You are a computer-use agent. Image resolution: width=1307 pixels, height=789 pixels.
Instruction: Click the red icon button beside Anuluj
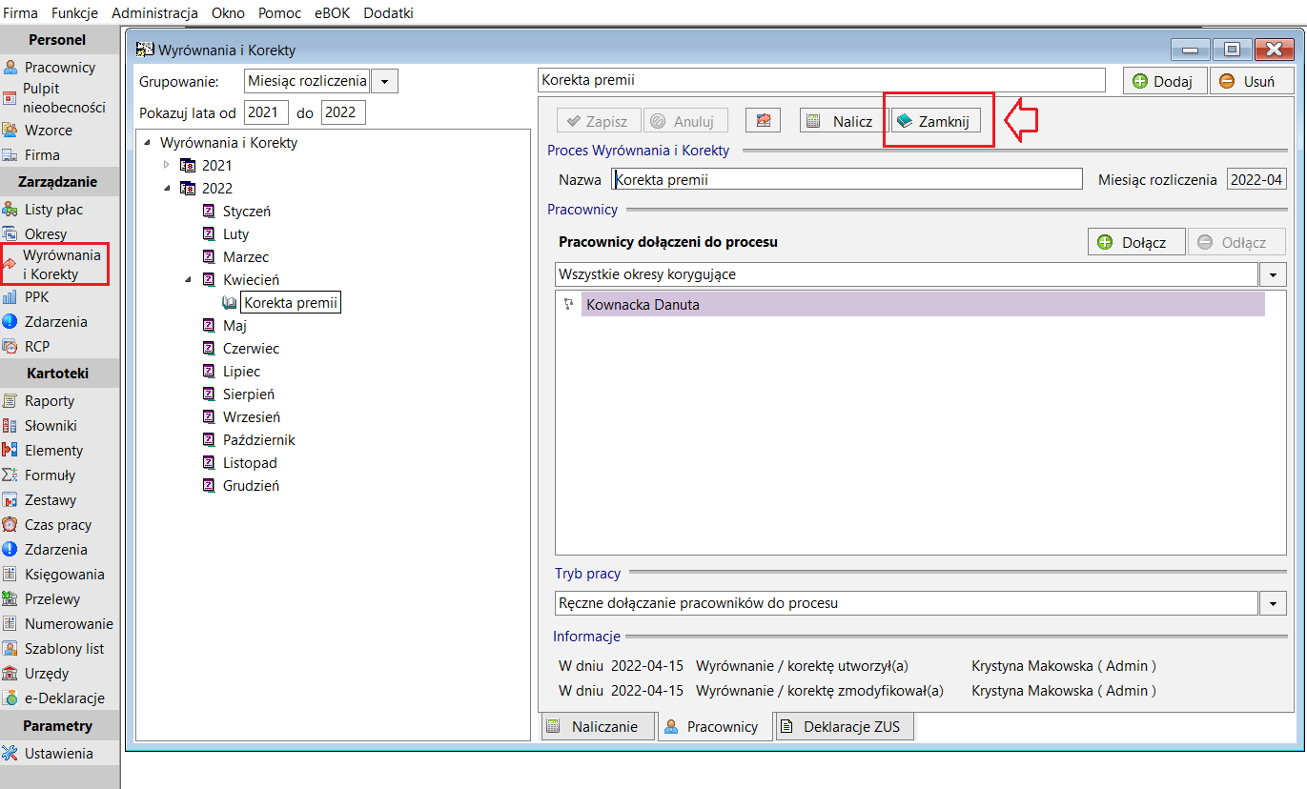pyautogui.click(x=763, y=121)
